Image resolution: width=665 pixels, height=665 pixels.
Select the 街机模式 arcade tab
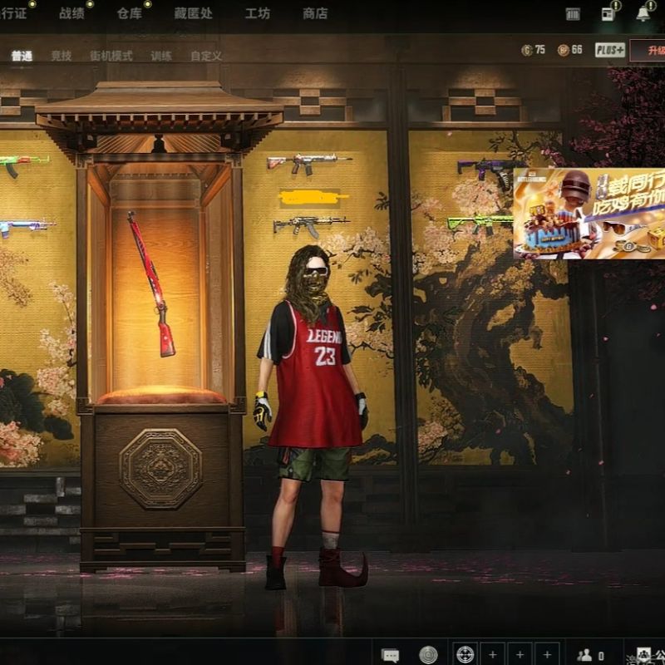click(x=111, y=57)
